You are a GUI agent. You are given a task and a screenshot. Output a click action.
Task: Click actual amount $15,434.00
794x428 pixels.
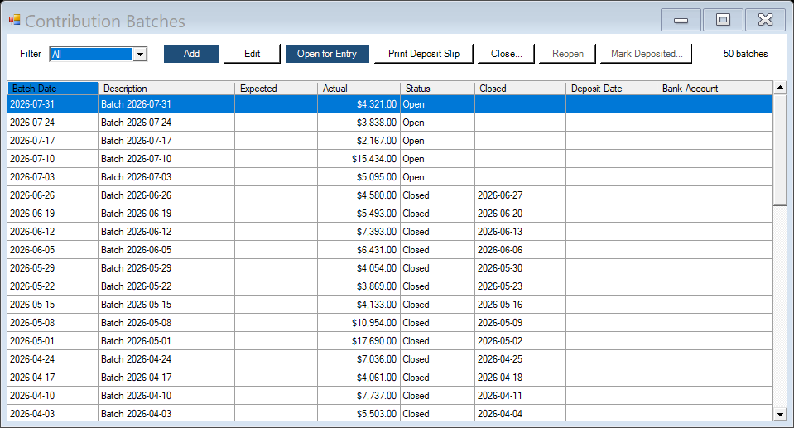(x=359, y=159)
